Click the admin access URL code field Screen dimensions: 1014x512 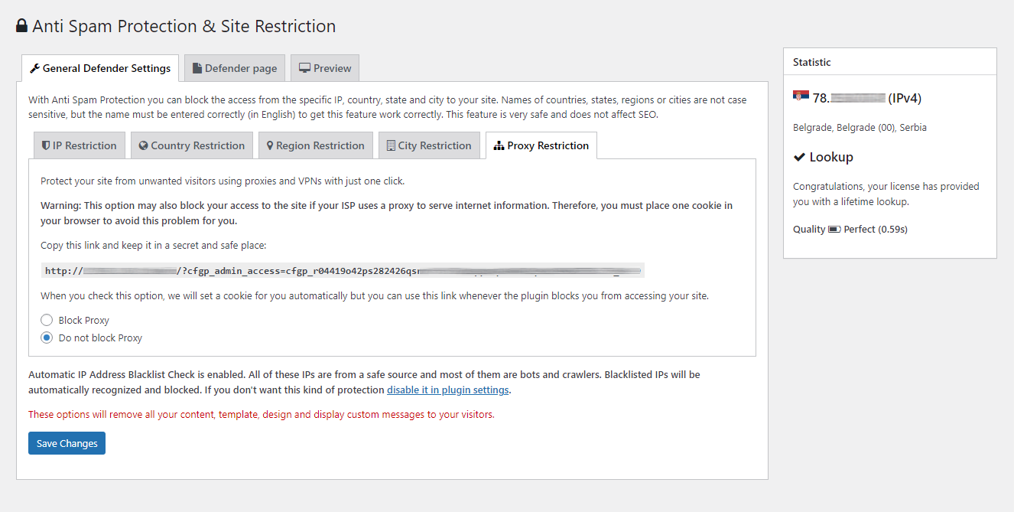pyautogui.click(x=343, y=270)
